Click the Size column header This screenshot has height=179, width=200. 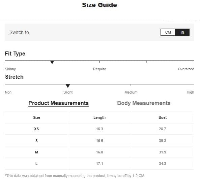36,117
